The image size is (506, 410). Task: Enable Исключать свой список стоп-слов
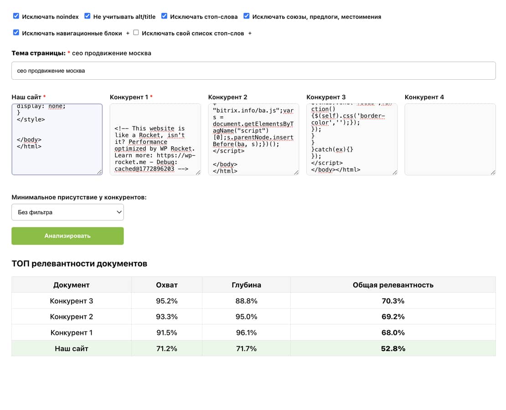pyautogui.click(x=136, y=32)
